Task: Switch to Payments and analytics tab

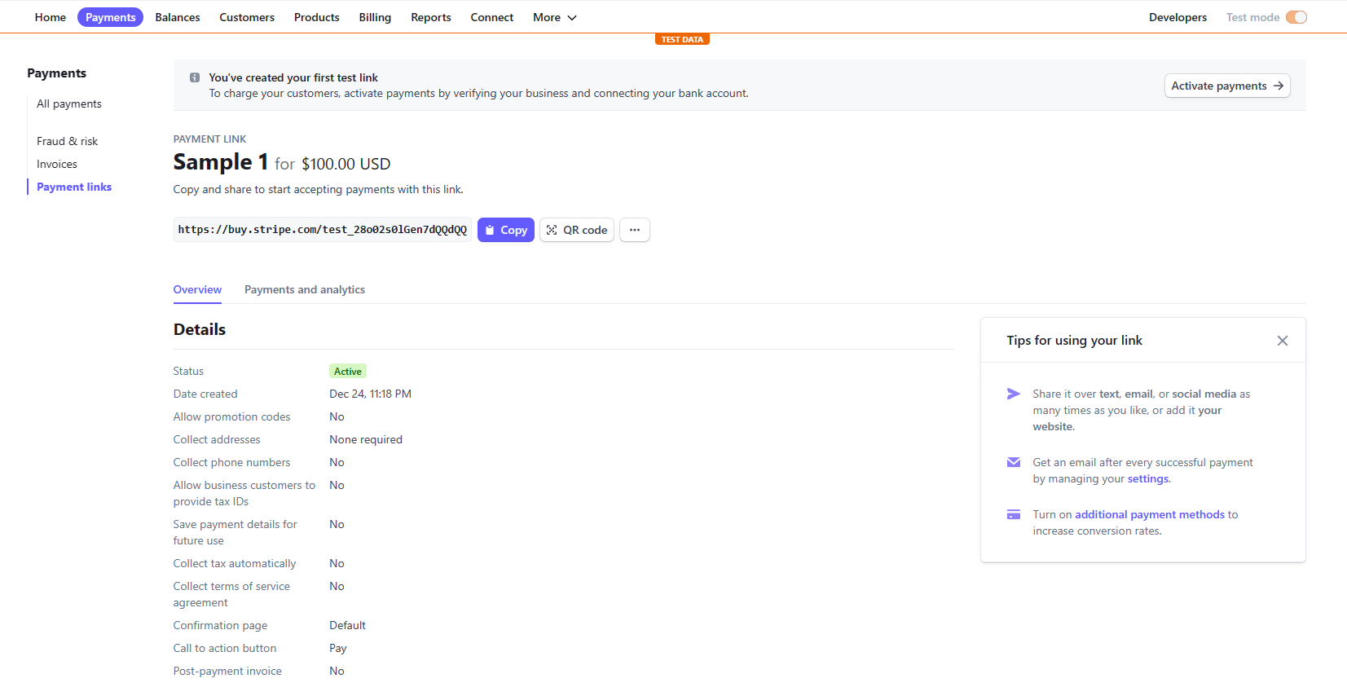Action: point(305,289)
